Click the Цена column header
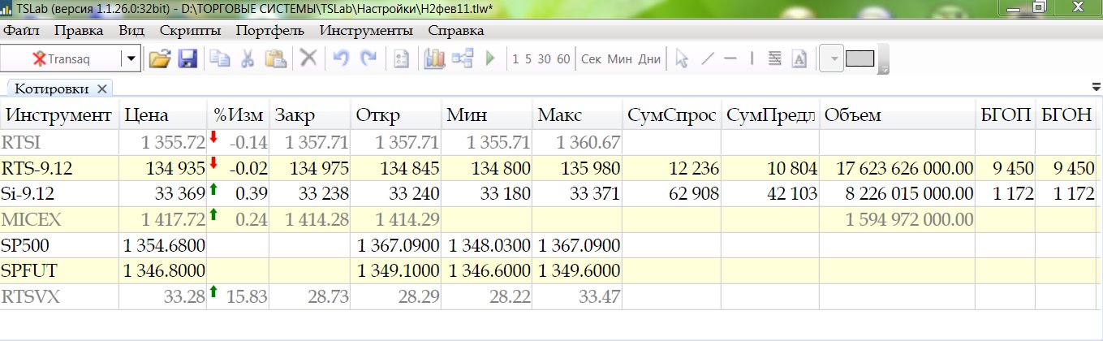The height and width of the screenshot is (341, 1103). click(x=163, y=115)
